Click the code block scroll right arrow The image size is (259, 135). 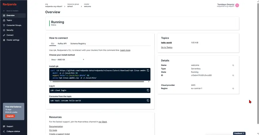(149, 82)
